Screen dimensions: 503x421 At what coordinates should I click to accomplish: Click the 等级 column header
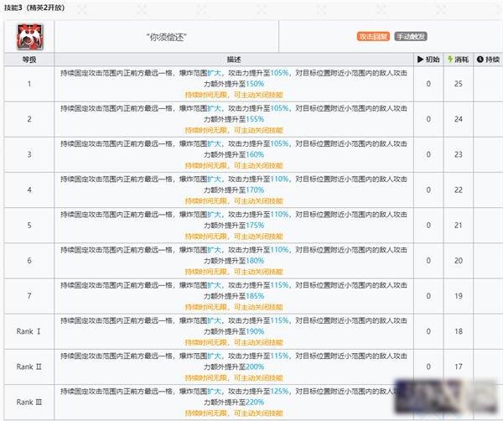(29, 60)
